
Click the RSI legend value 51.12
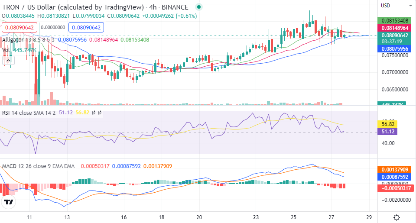coord(66,113)
